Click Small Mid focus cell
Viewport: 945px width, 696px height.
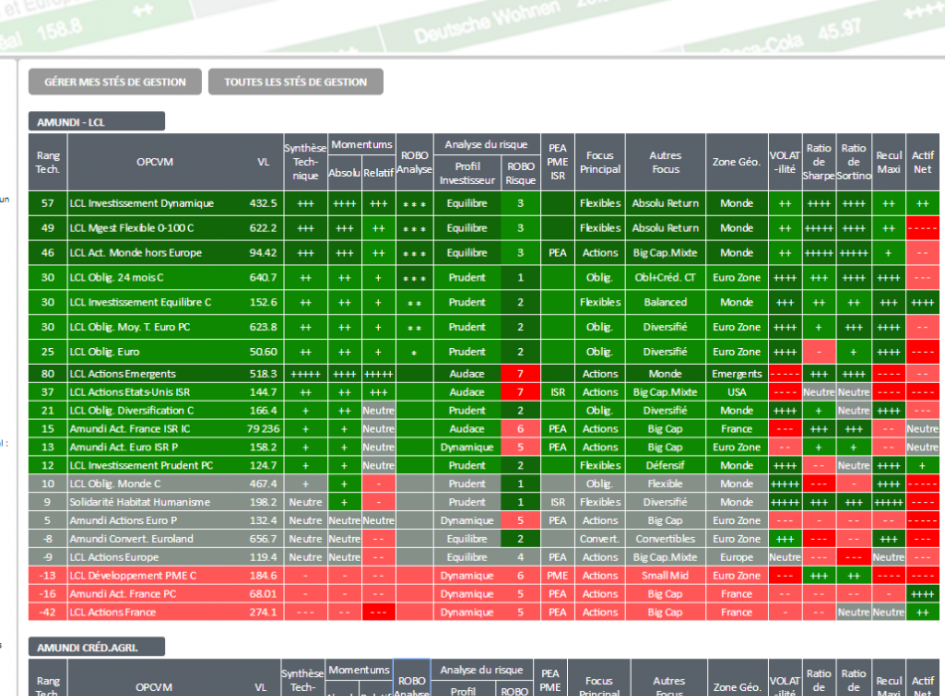(x=665, y=576)
